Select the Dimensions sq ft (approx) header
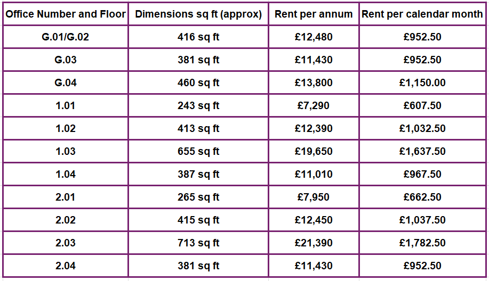The width and height of the screenshot is (489, 281). coord(198,14)
